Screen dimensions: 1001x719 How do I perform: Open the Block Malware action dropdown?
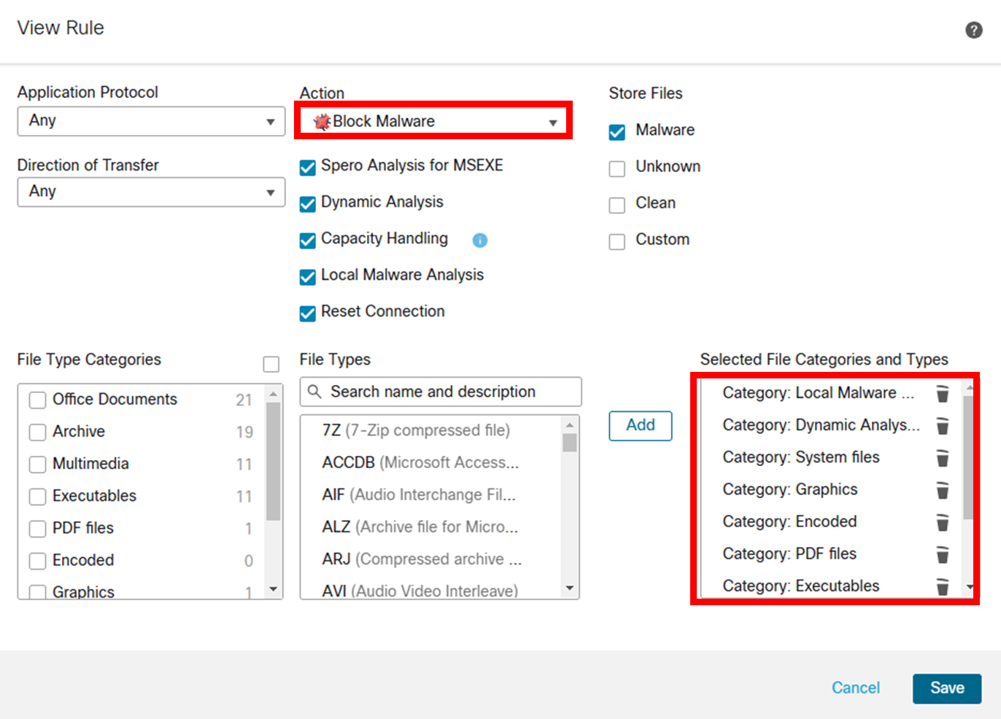pyautogui.click(x=434, y=121)
